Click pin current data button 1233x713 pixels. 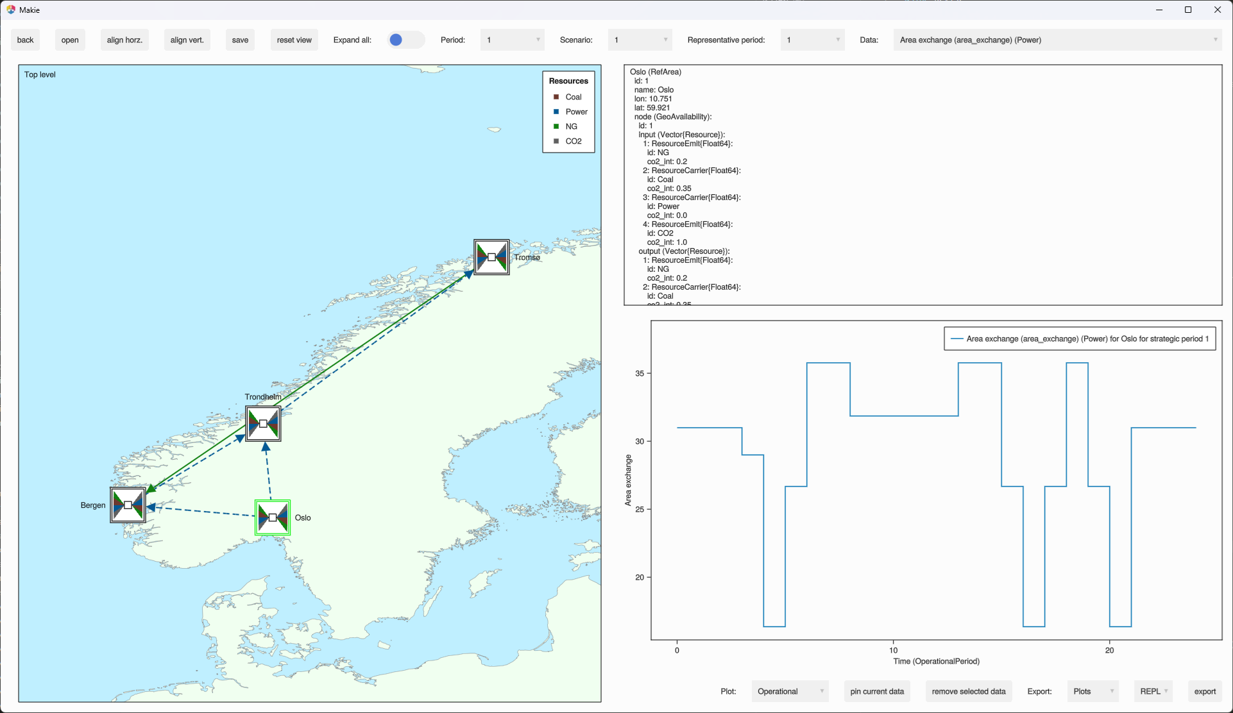(x=877, y=691)
